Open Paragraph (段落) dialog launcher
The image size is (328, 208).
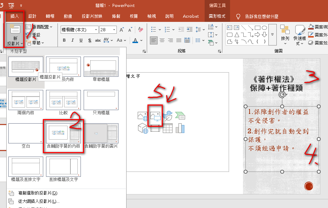click(x=219, y=51)
